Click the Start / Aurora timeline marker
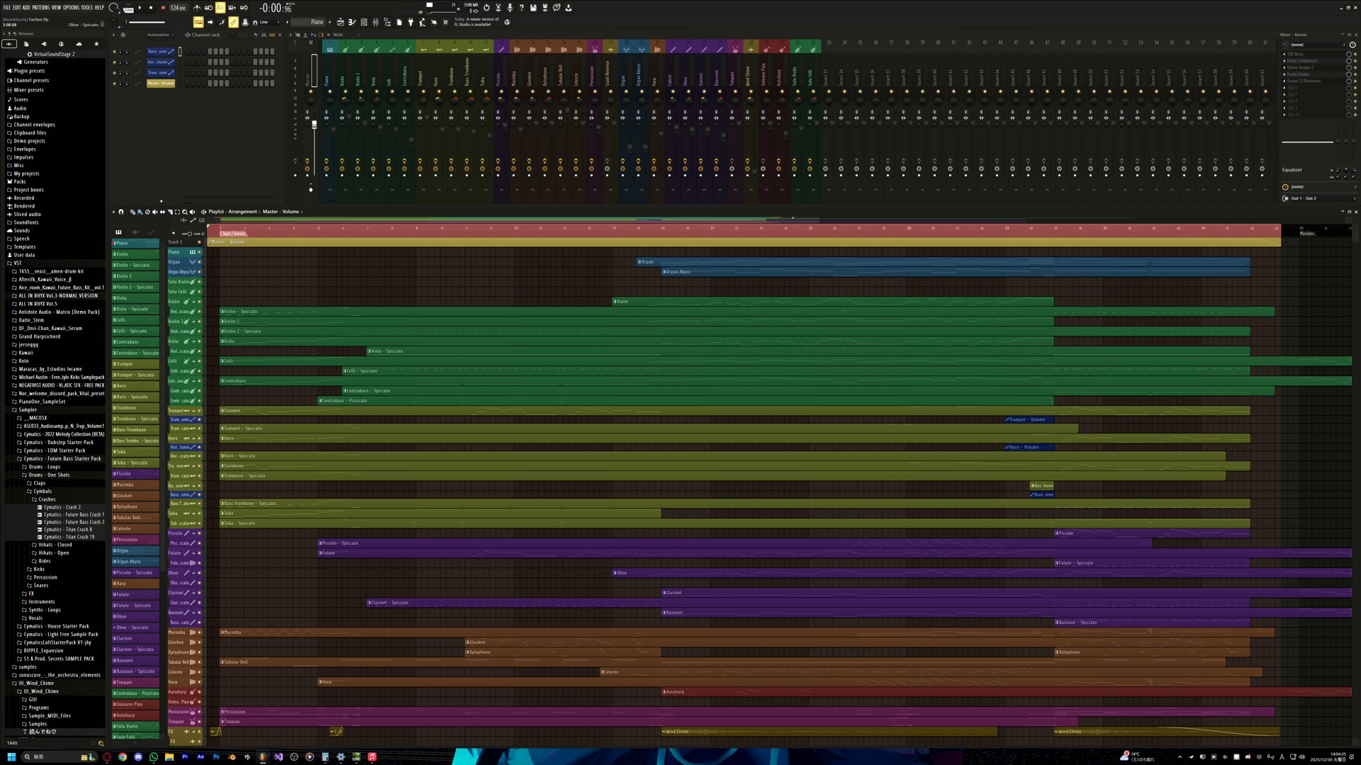The image size is (1361, 765). tap(233, 234)
